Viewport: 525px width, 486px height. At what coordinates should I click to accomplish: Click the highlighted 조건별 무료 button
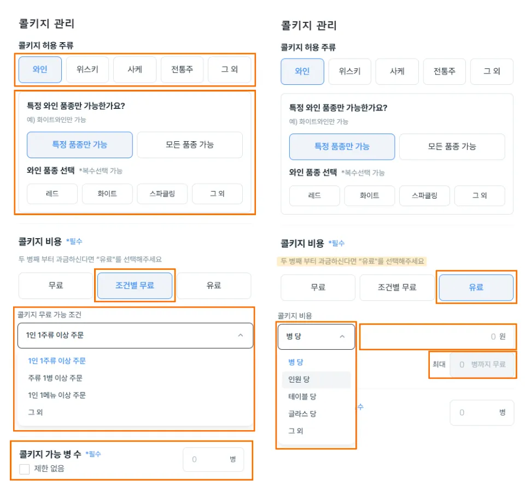[135, 285]
